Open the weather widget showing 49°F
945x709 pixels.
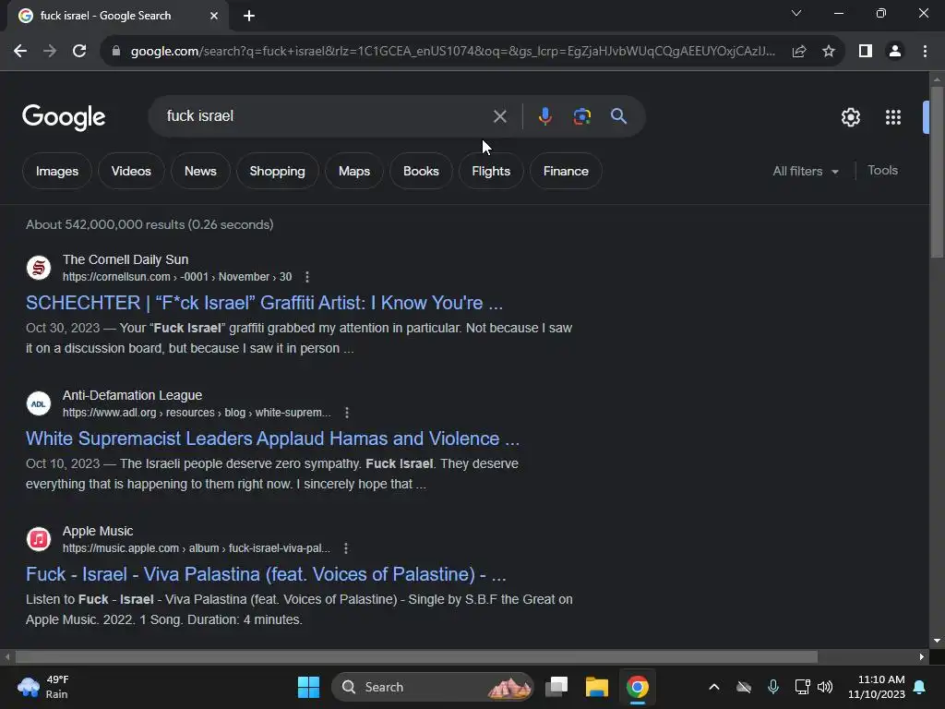pos(42,687)
